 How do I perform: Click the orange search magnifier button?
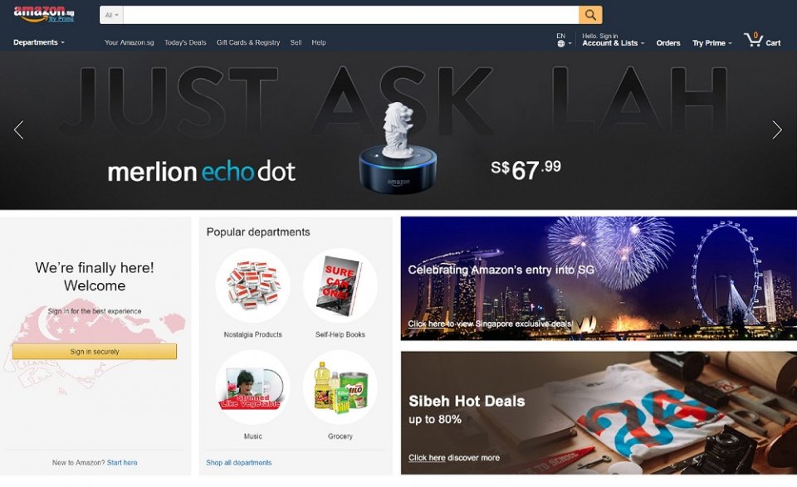tap(590, 15)
